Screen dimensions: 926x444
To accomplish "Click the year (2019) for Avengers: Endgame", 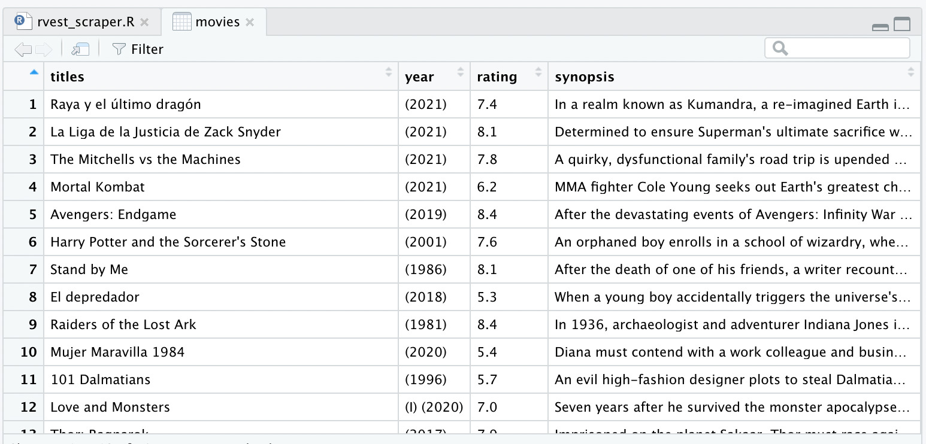I will pyautogui.click(x=434, y=214).
